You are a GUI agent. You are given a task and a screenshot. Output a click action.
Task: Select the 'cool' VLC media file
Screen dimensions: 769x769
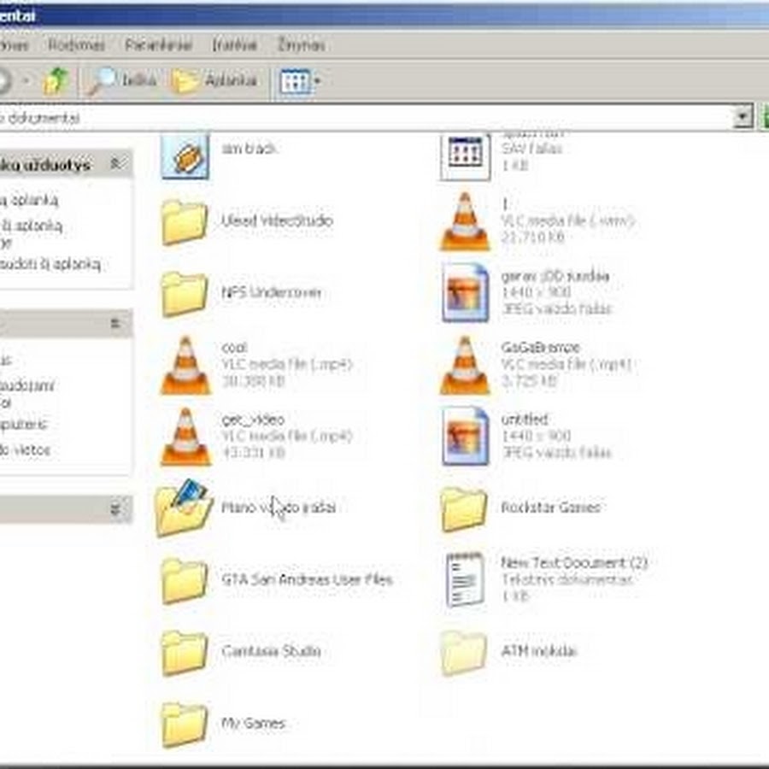pos(257,364)
